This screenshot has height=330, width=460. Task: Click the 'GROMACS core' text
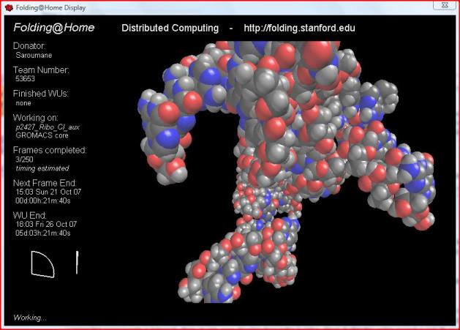click(42, 135)
